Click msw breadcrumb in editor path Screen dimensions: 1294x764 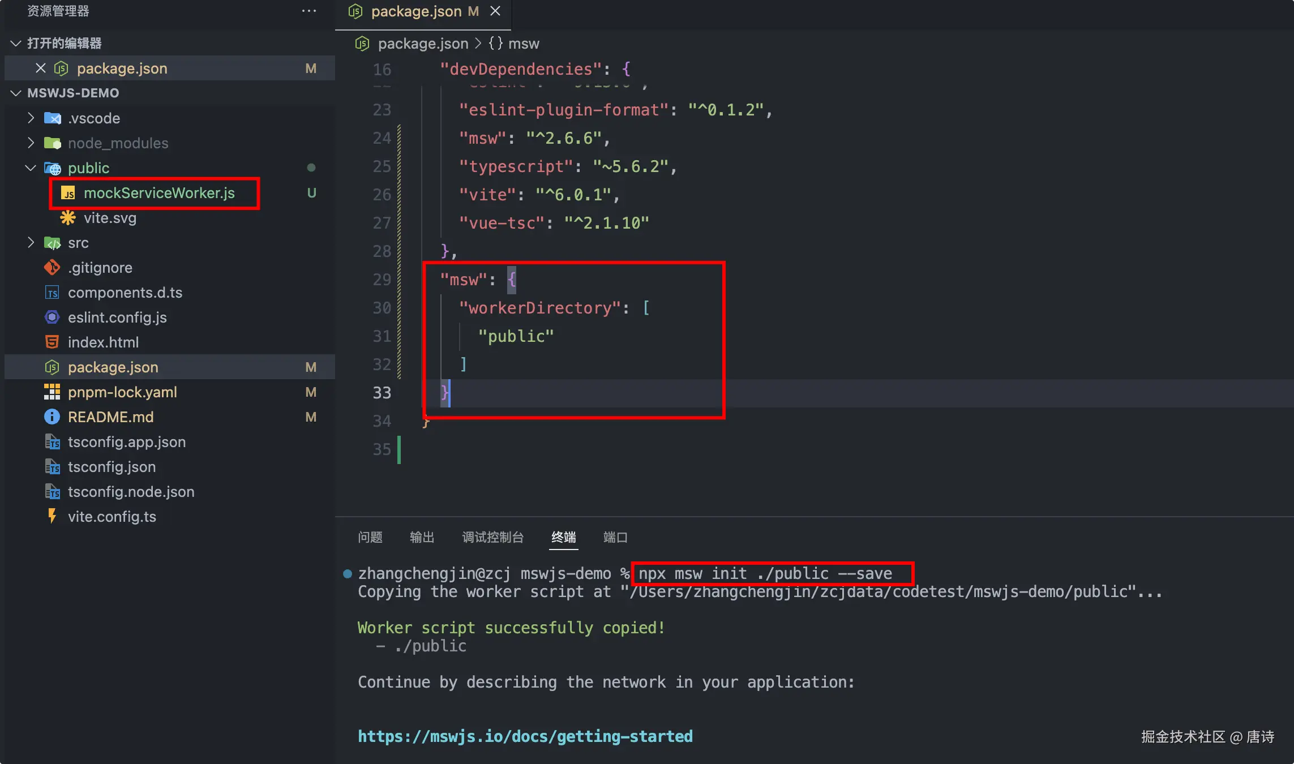pyautogui.click(x=523, y=44)
